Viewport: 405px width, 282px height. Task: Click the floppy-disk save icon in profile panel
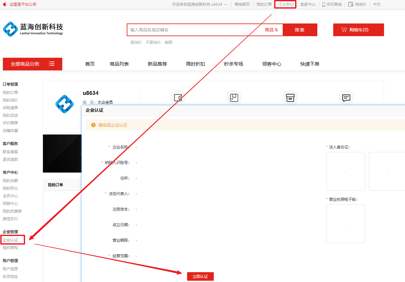coord(234,98)
